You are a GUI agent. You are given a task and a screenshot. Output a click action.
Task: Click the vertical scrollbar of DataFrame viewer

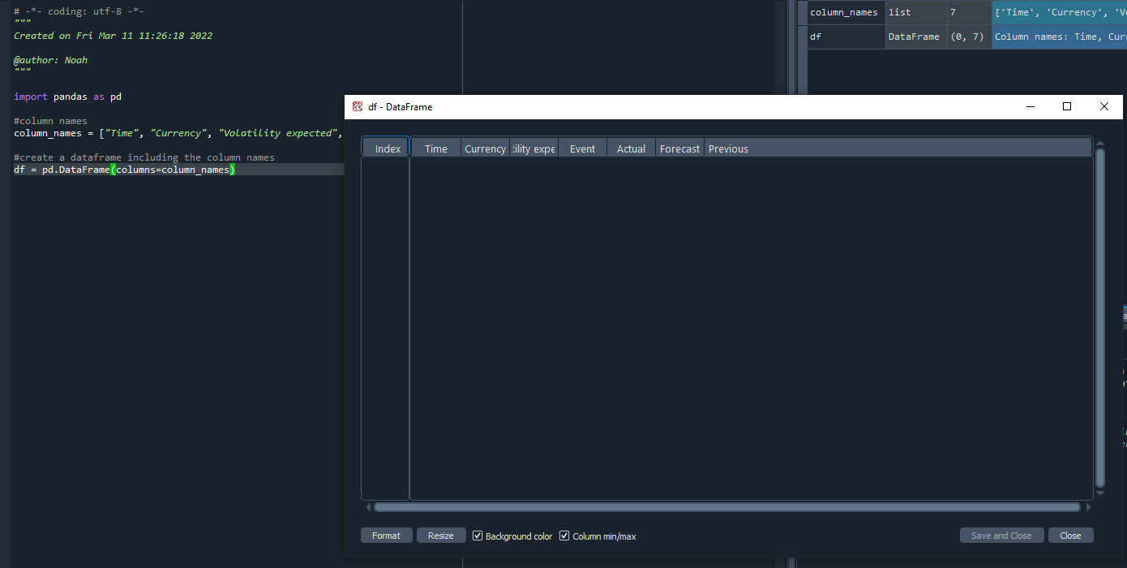click(x=1100, y=318)
